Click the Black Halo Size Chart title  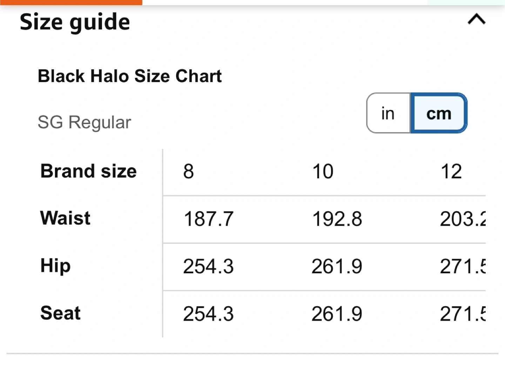pos(130,76)
